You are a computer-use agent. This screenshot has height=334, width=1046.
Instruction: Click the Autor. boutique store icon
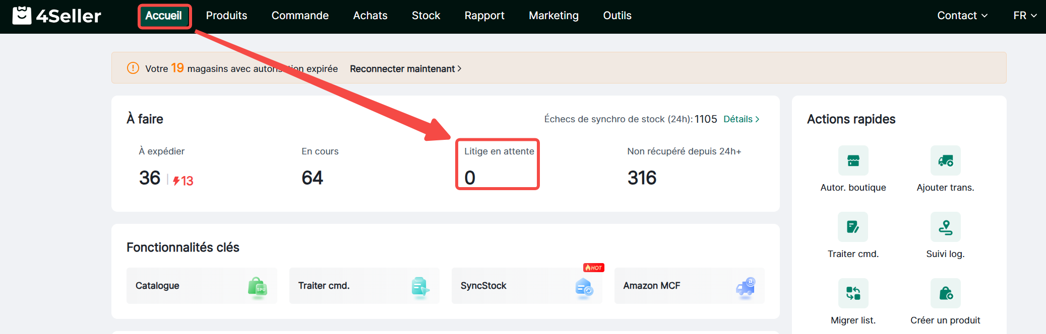pos(853,160)
